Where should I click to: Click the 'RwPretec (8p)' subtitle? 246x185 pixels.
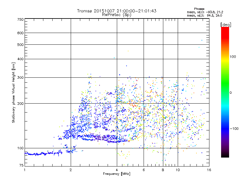(117, 15)
